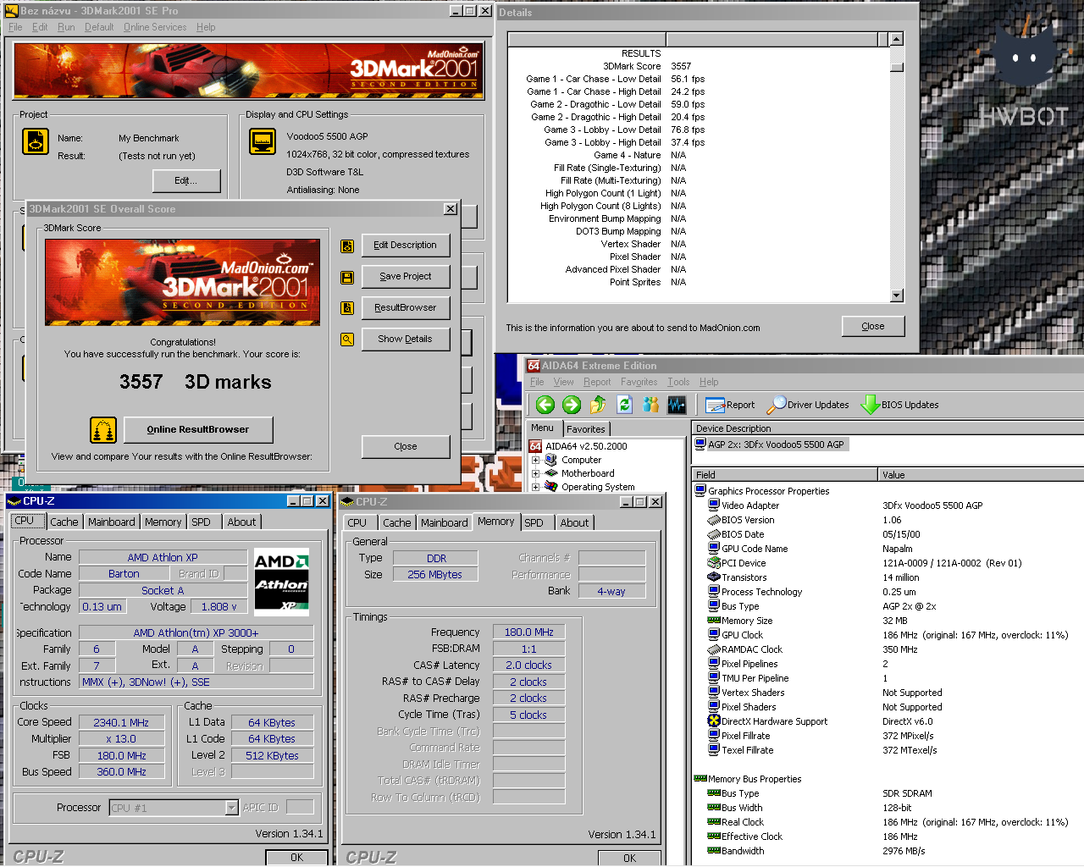Click the icon beside ResultBrowser button
Screen dimensions: 1084x867
(x=347, y=308)
